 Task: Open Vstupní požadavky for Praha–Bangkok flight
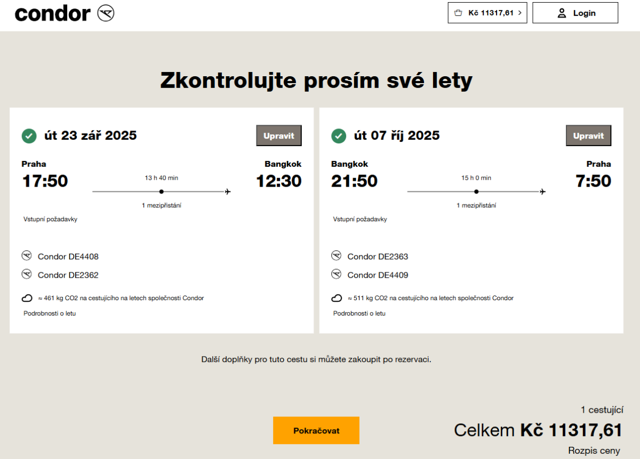pos(51,219)
